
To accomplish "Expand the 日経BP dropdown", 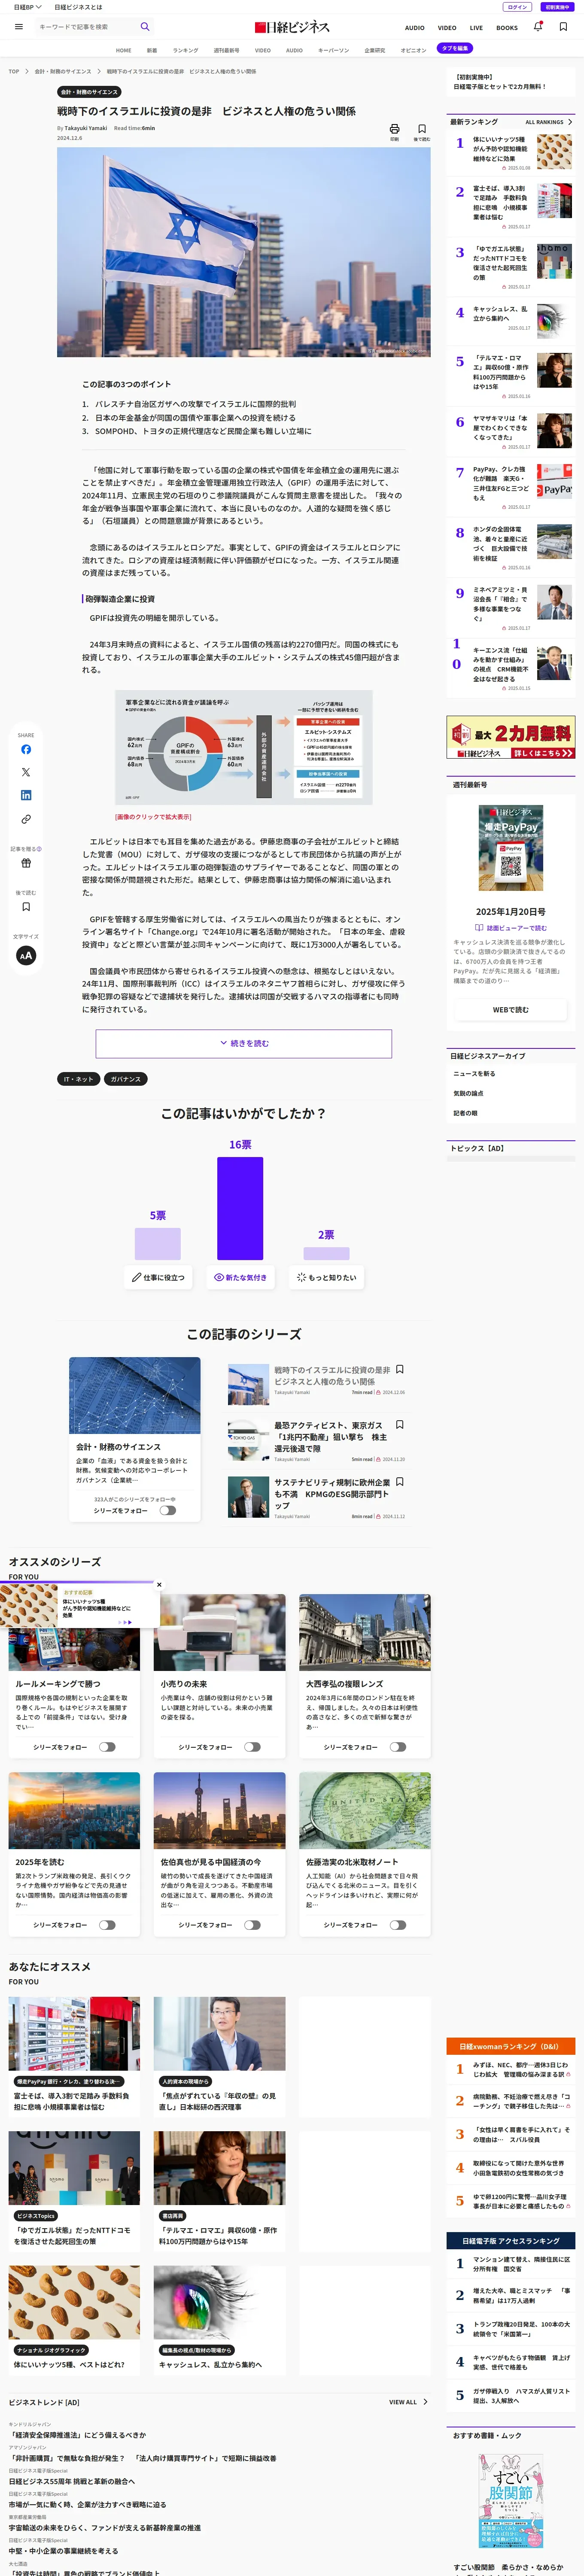I will point(27,7).
